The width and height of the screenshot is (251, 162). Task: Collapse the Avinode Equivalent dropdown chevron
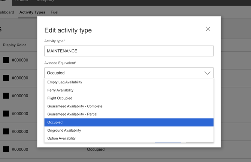[x=207, y=73]
